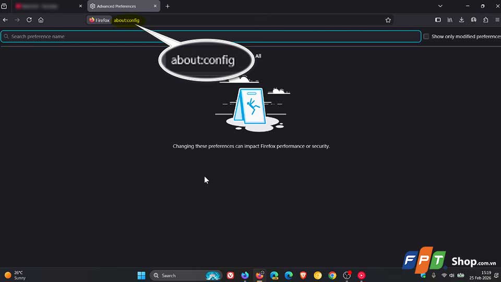Toggle the Firefox sidebar button

point(438,20)
